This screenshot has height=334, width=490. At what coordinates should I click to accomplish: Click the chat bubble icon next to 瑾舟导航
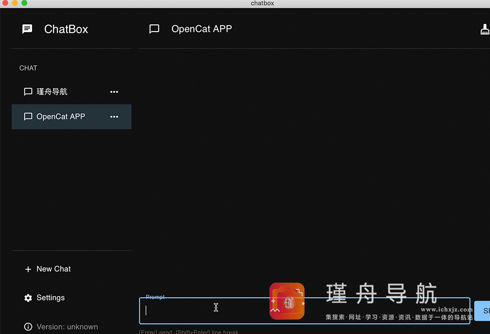coord(28,91)
